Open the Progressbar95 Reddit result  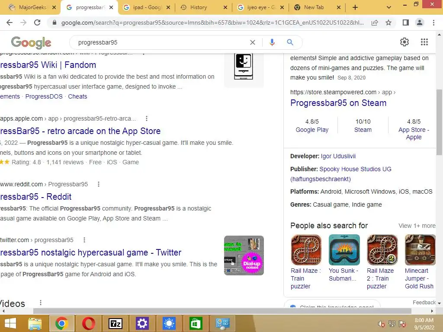pos(35,197)
